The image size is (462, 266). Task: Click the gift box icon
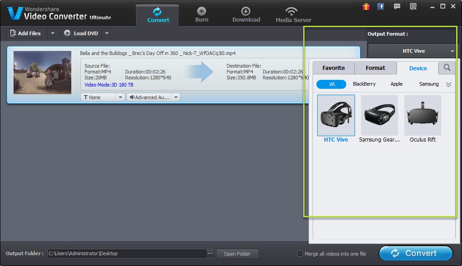(366, 6)
